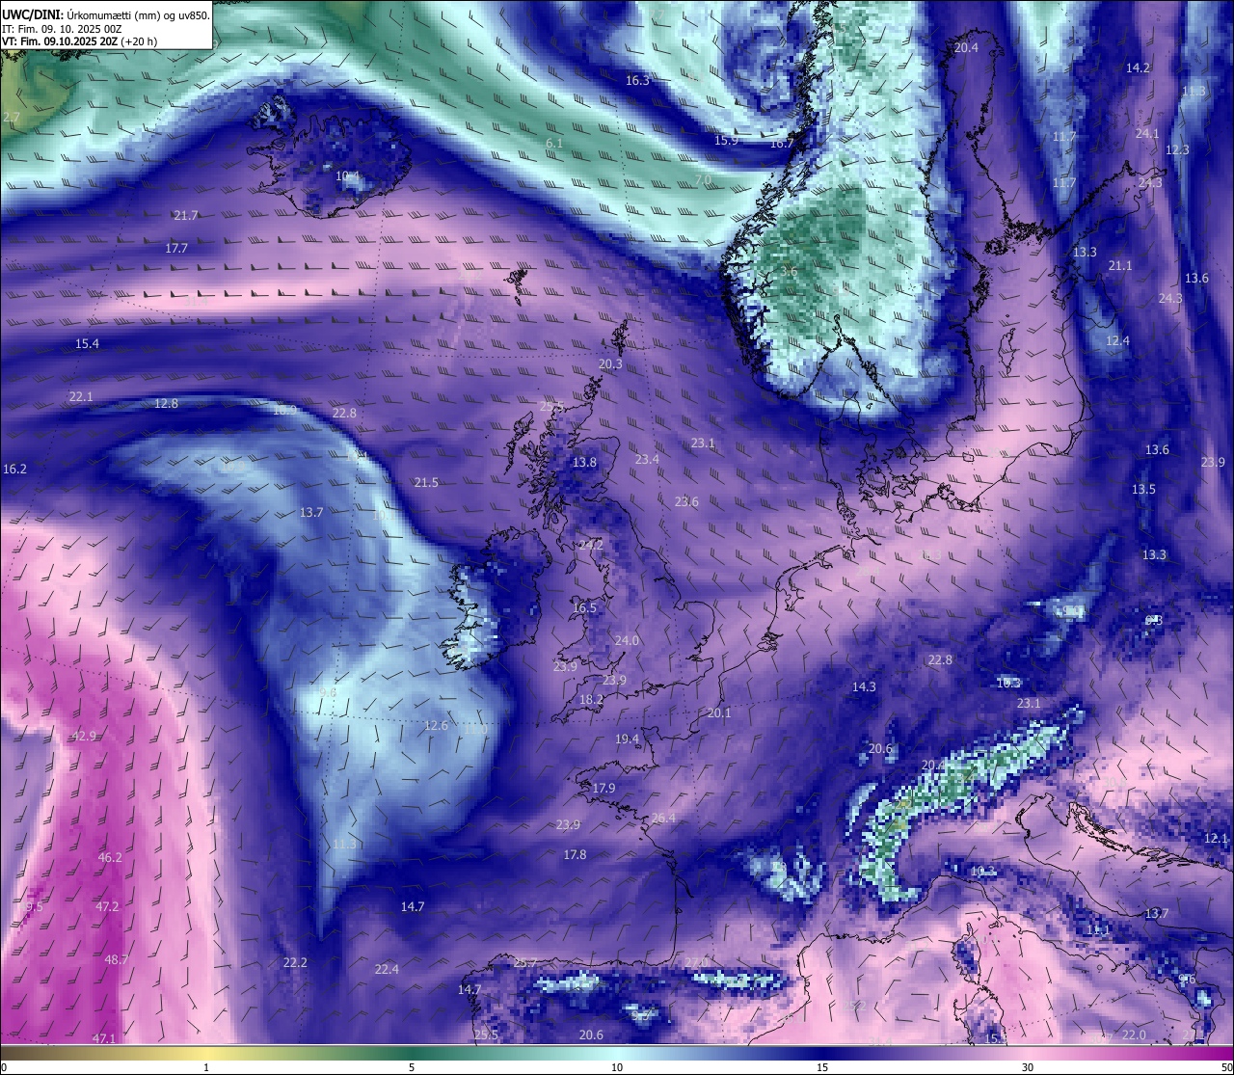
Task: Click the map value '12.6' south of Ireland
Action: [x=436, y=725]
